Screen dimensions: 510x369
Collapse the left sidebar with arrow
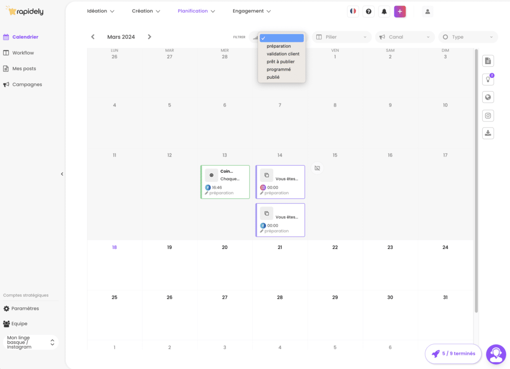[x=62, y=174]
